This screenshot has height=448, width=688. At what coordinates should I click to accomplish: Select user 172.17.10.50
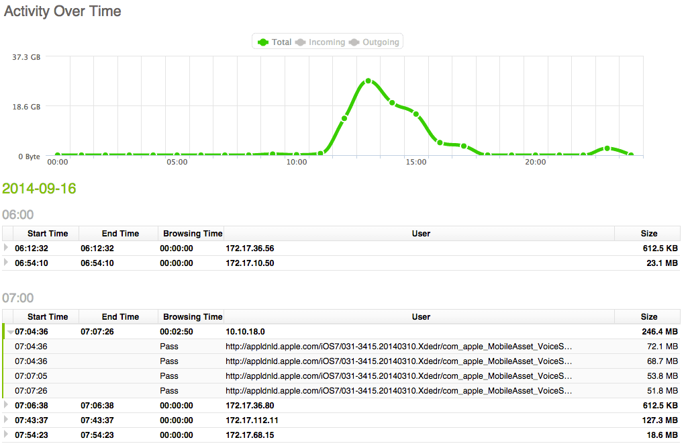[250, 263]
